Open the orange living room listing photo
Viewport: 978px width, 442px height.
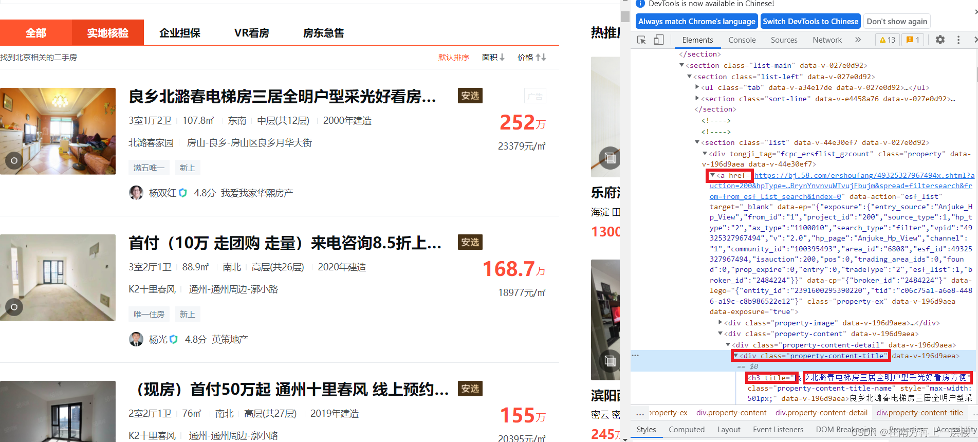58,131
